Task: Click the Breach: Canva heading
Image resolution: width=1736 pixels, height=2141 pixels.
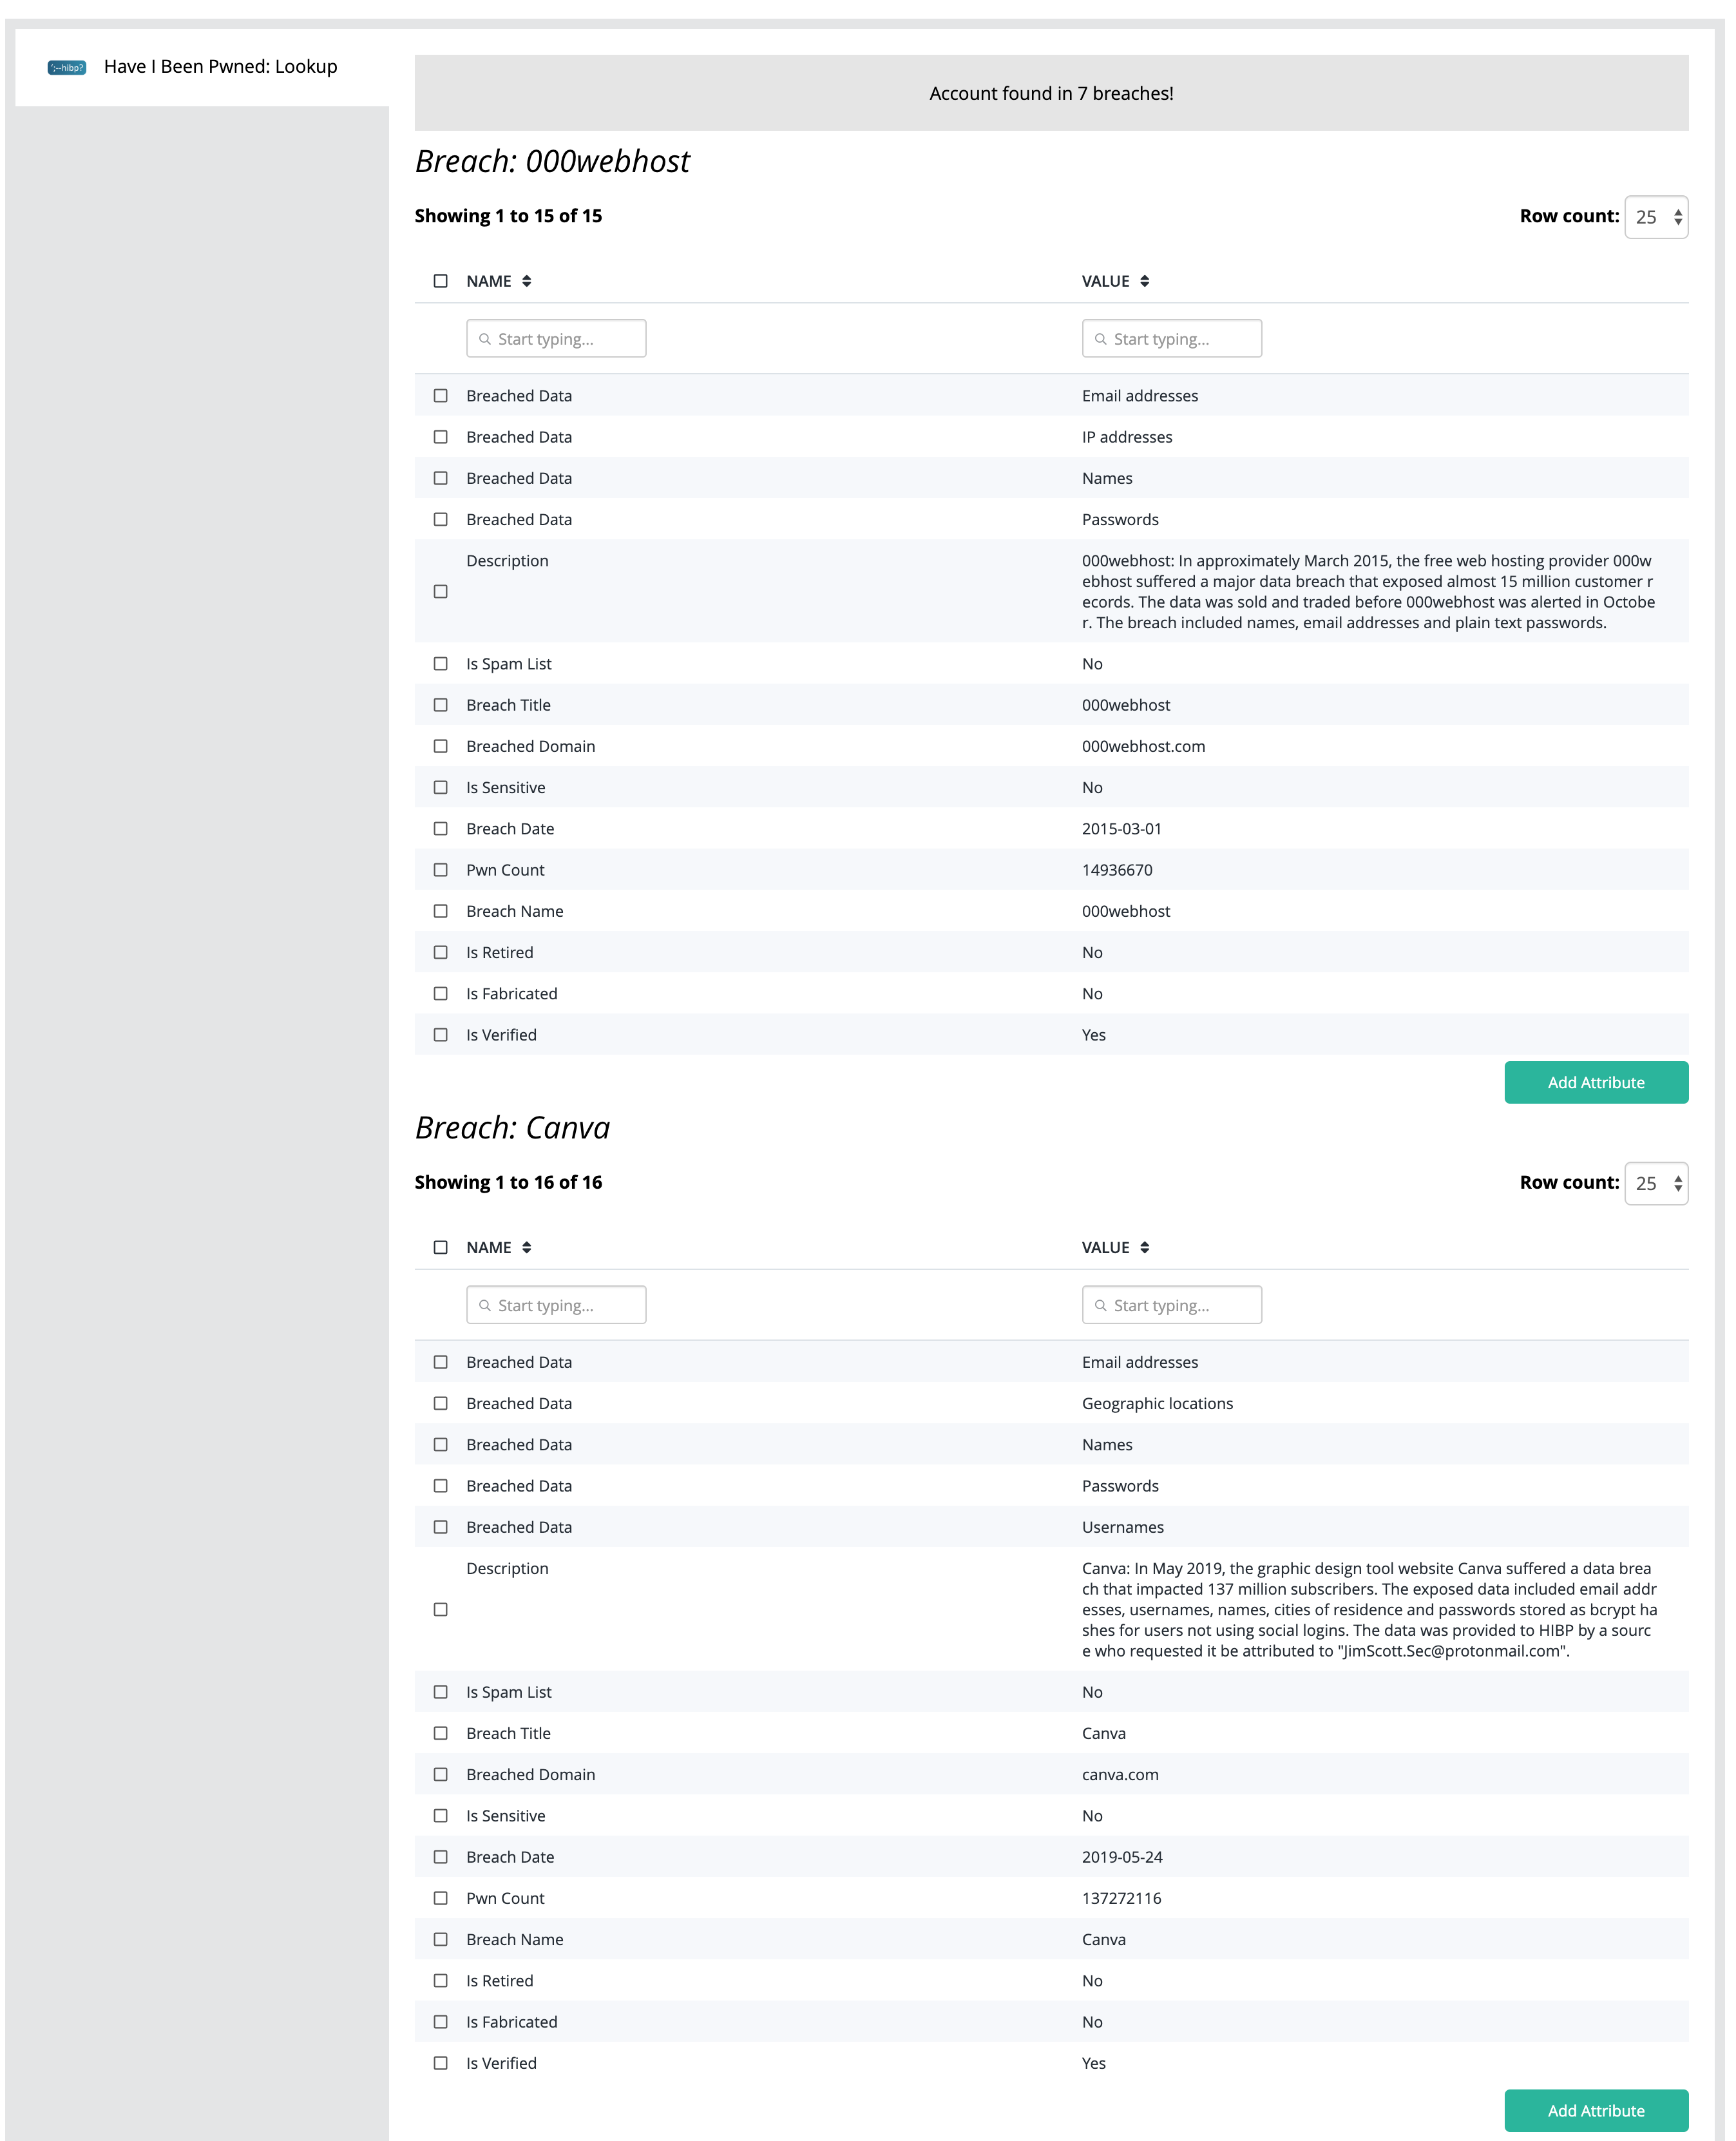Action: pyautogui.click(x=512, y=1127)
